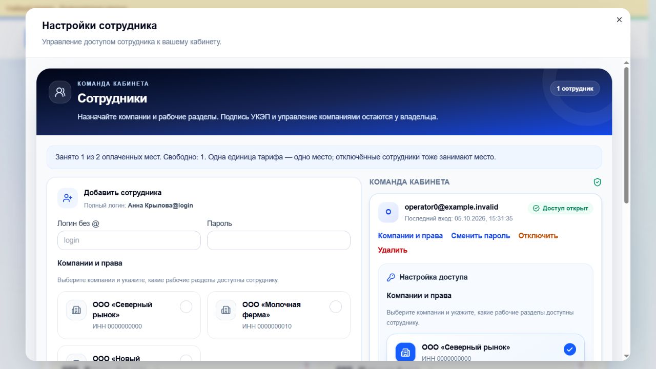Click the scrollbar up arrow
The image size is (656, 369).
pyautogui.click(x=626, y=63)
